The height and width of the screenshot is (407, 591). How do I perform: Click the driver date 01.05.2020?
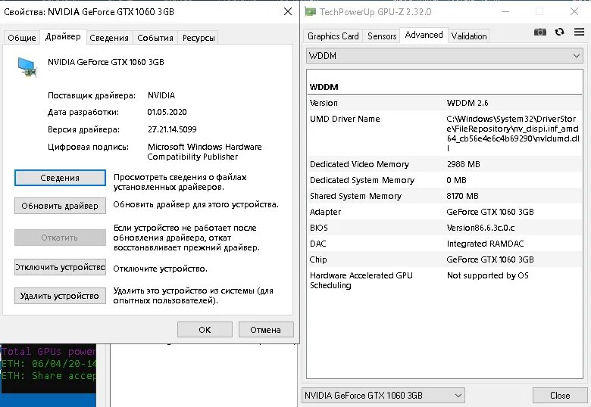(x=167, y=112)
